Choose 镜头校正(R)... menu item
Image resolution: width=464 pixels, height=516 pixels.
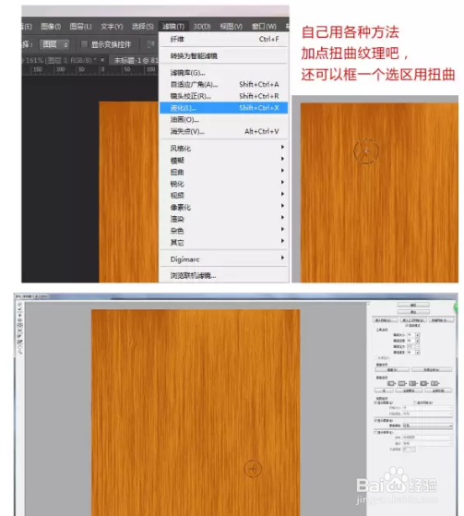point(223,96)
